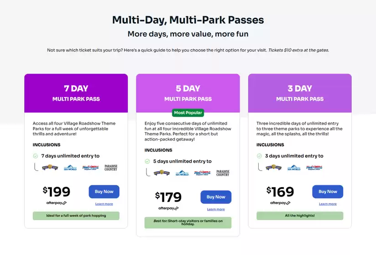Viewport: 376px width, 255px height.
Task: Click green checkmark beside 3 days unlimited entry
Action: (x=259, y=156)
